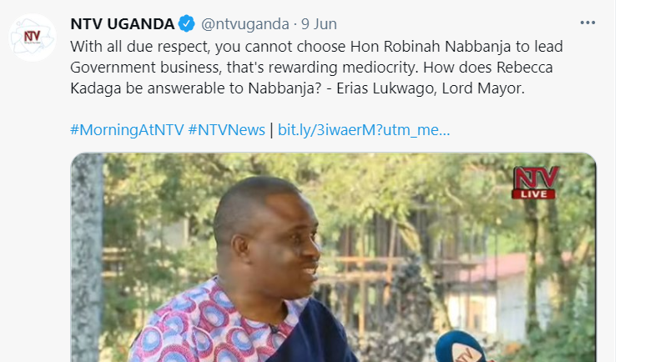Open the #MorningAtNTV hashtag
This screenshot has height=362, width=645.
[128, 129]
